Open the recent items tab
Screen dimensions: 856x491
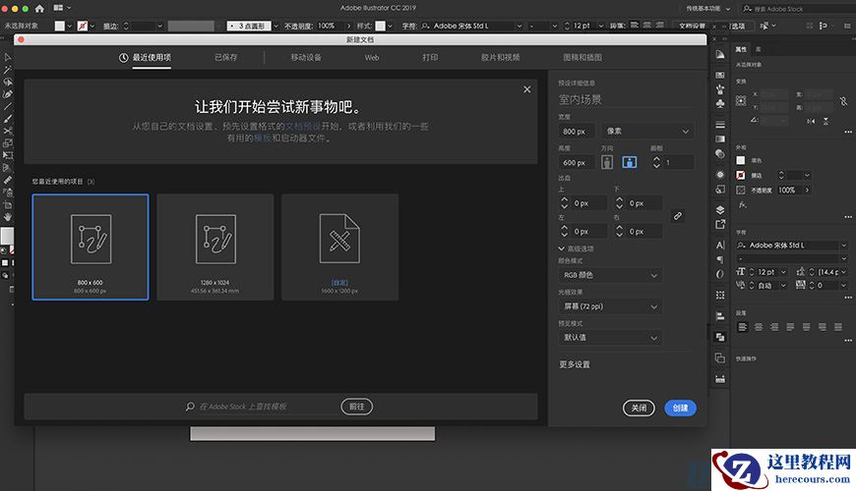tap(146, 57)
